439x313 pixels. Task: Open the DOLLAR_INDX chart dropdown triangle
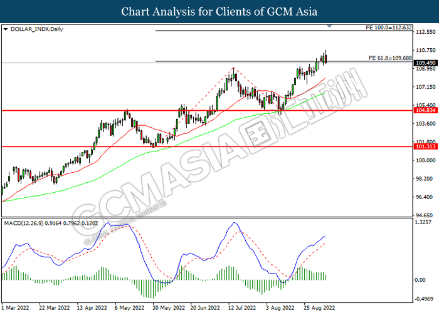(5, 29)
